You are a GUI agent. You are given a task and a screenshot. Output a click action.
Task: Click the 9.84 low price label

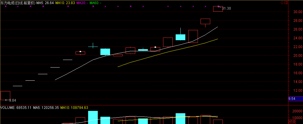(x=12, y=100)
